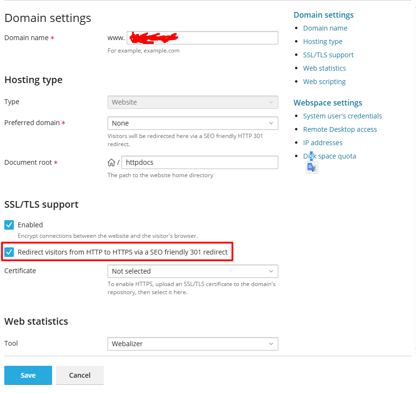The image size is (416, 393).
Task: Click the Google Translate popup icon
Action: [312, 167]
